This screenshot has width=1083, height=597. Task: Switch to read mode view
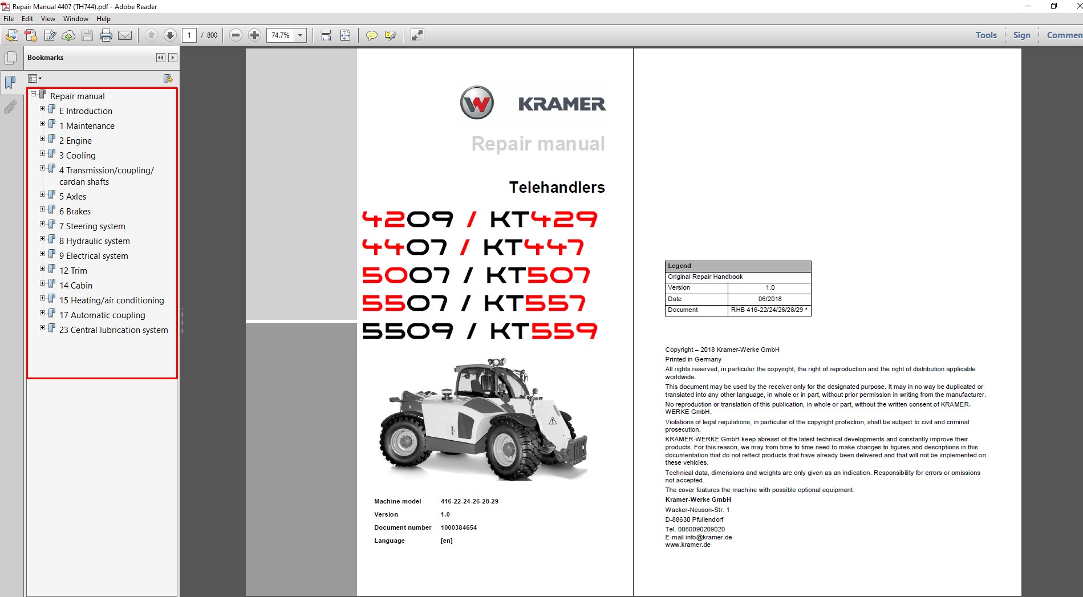417,35
